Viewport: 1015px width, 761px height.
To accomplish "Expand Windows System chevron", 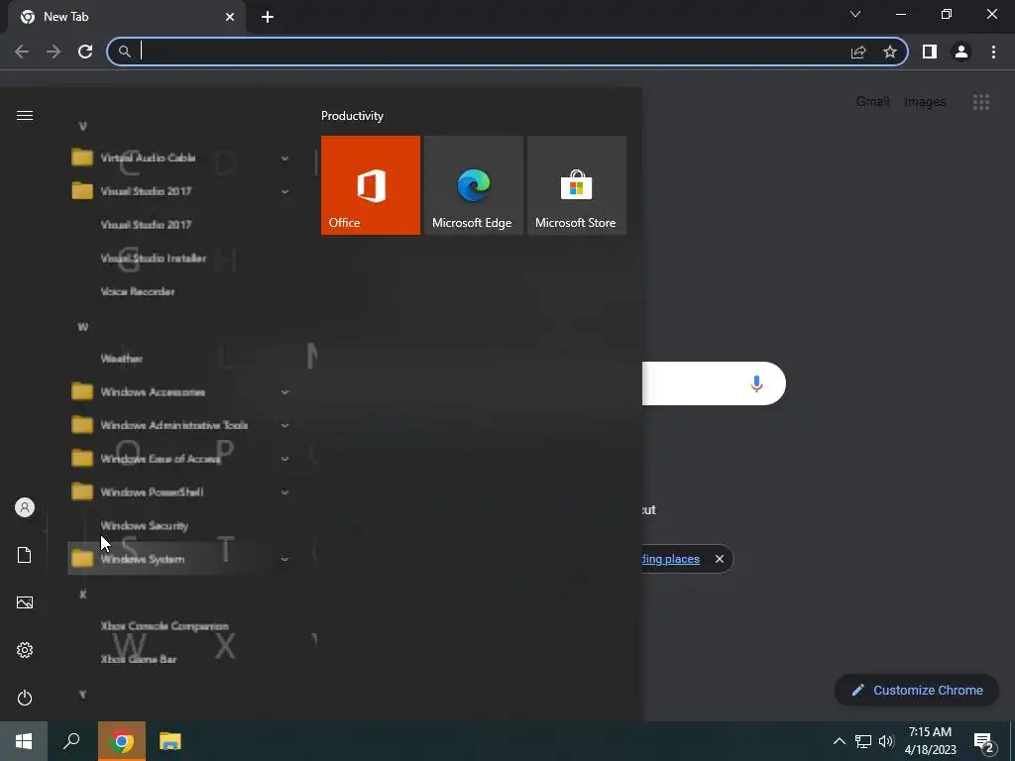I will (284, 559).
